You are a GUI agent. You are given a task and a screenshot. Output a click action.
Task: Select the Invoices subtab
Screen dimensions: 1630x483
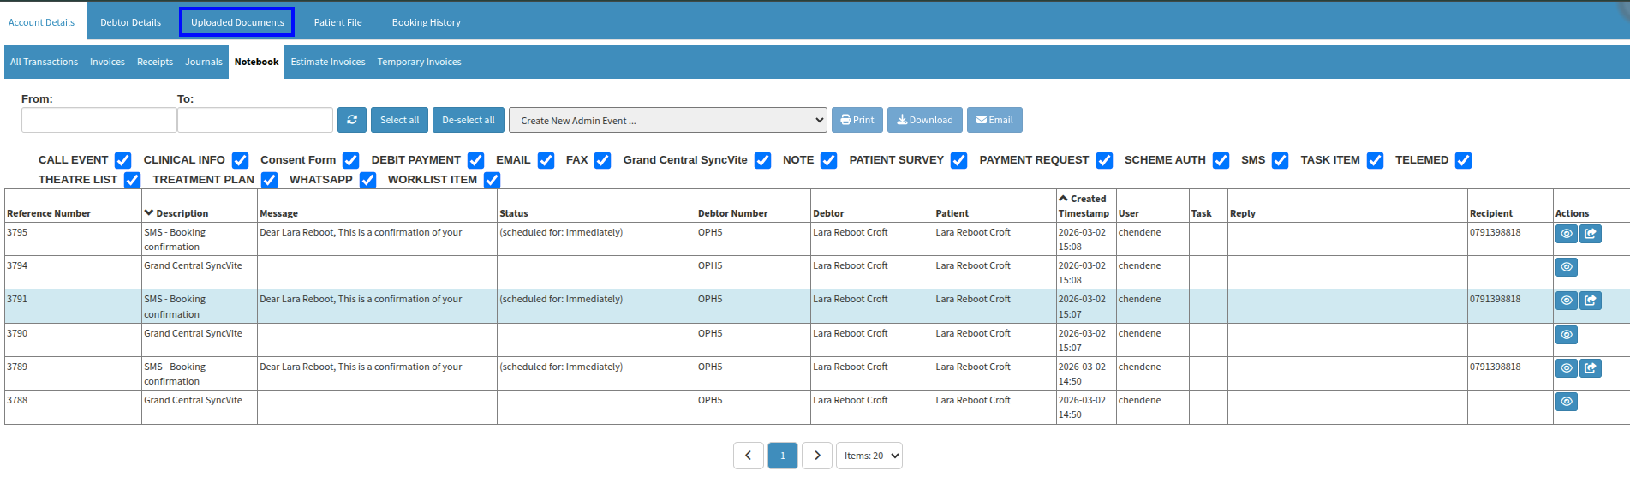(x=107, y=62)
